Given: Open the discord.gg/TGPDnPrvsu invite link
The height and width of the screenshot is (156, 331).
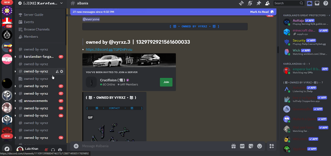Looking at the screenshot, I should tap(109, 49).
